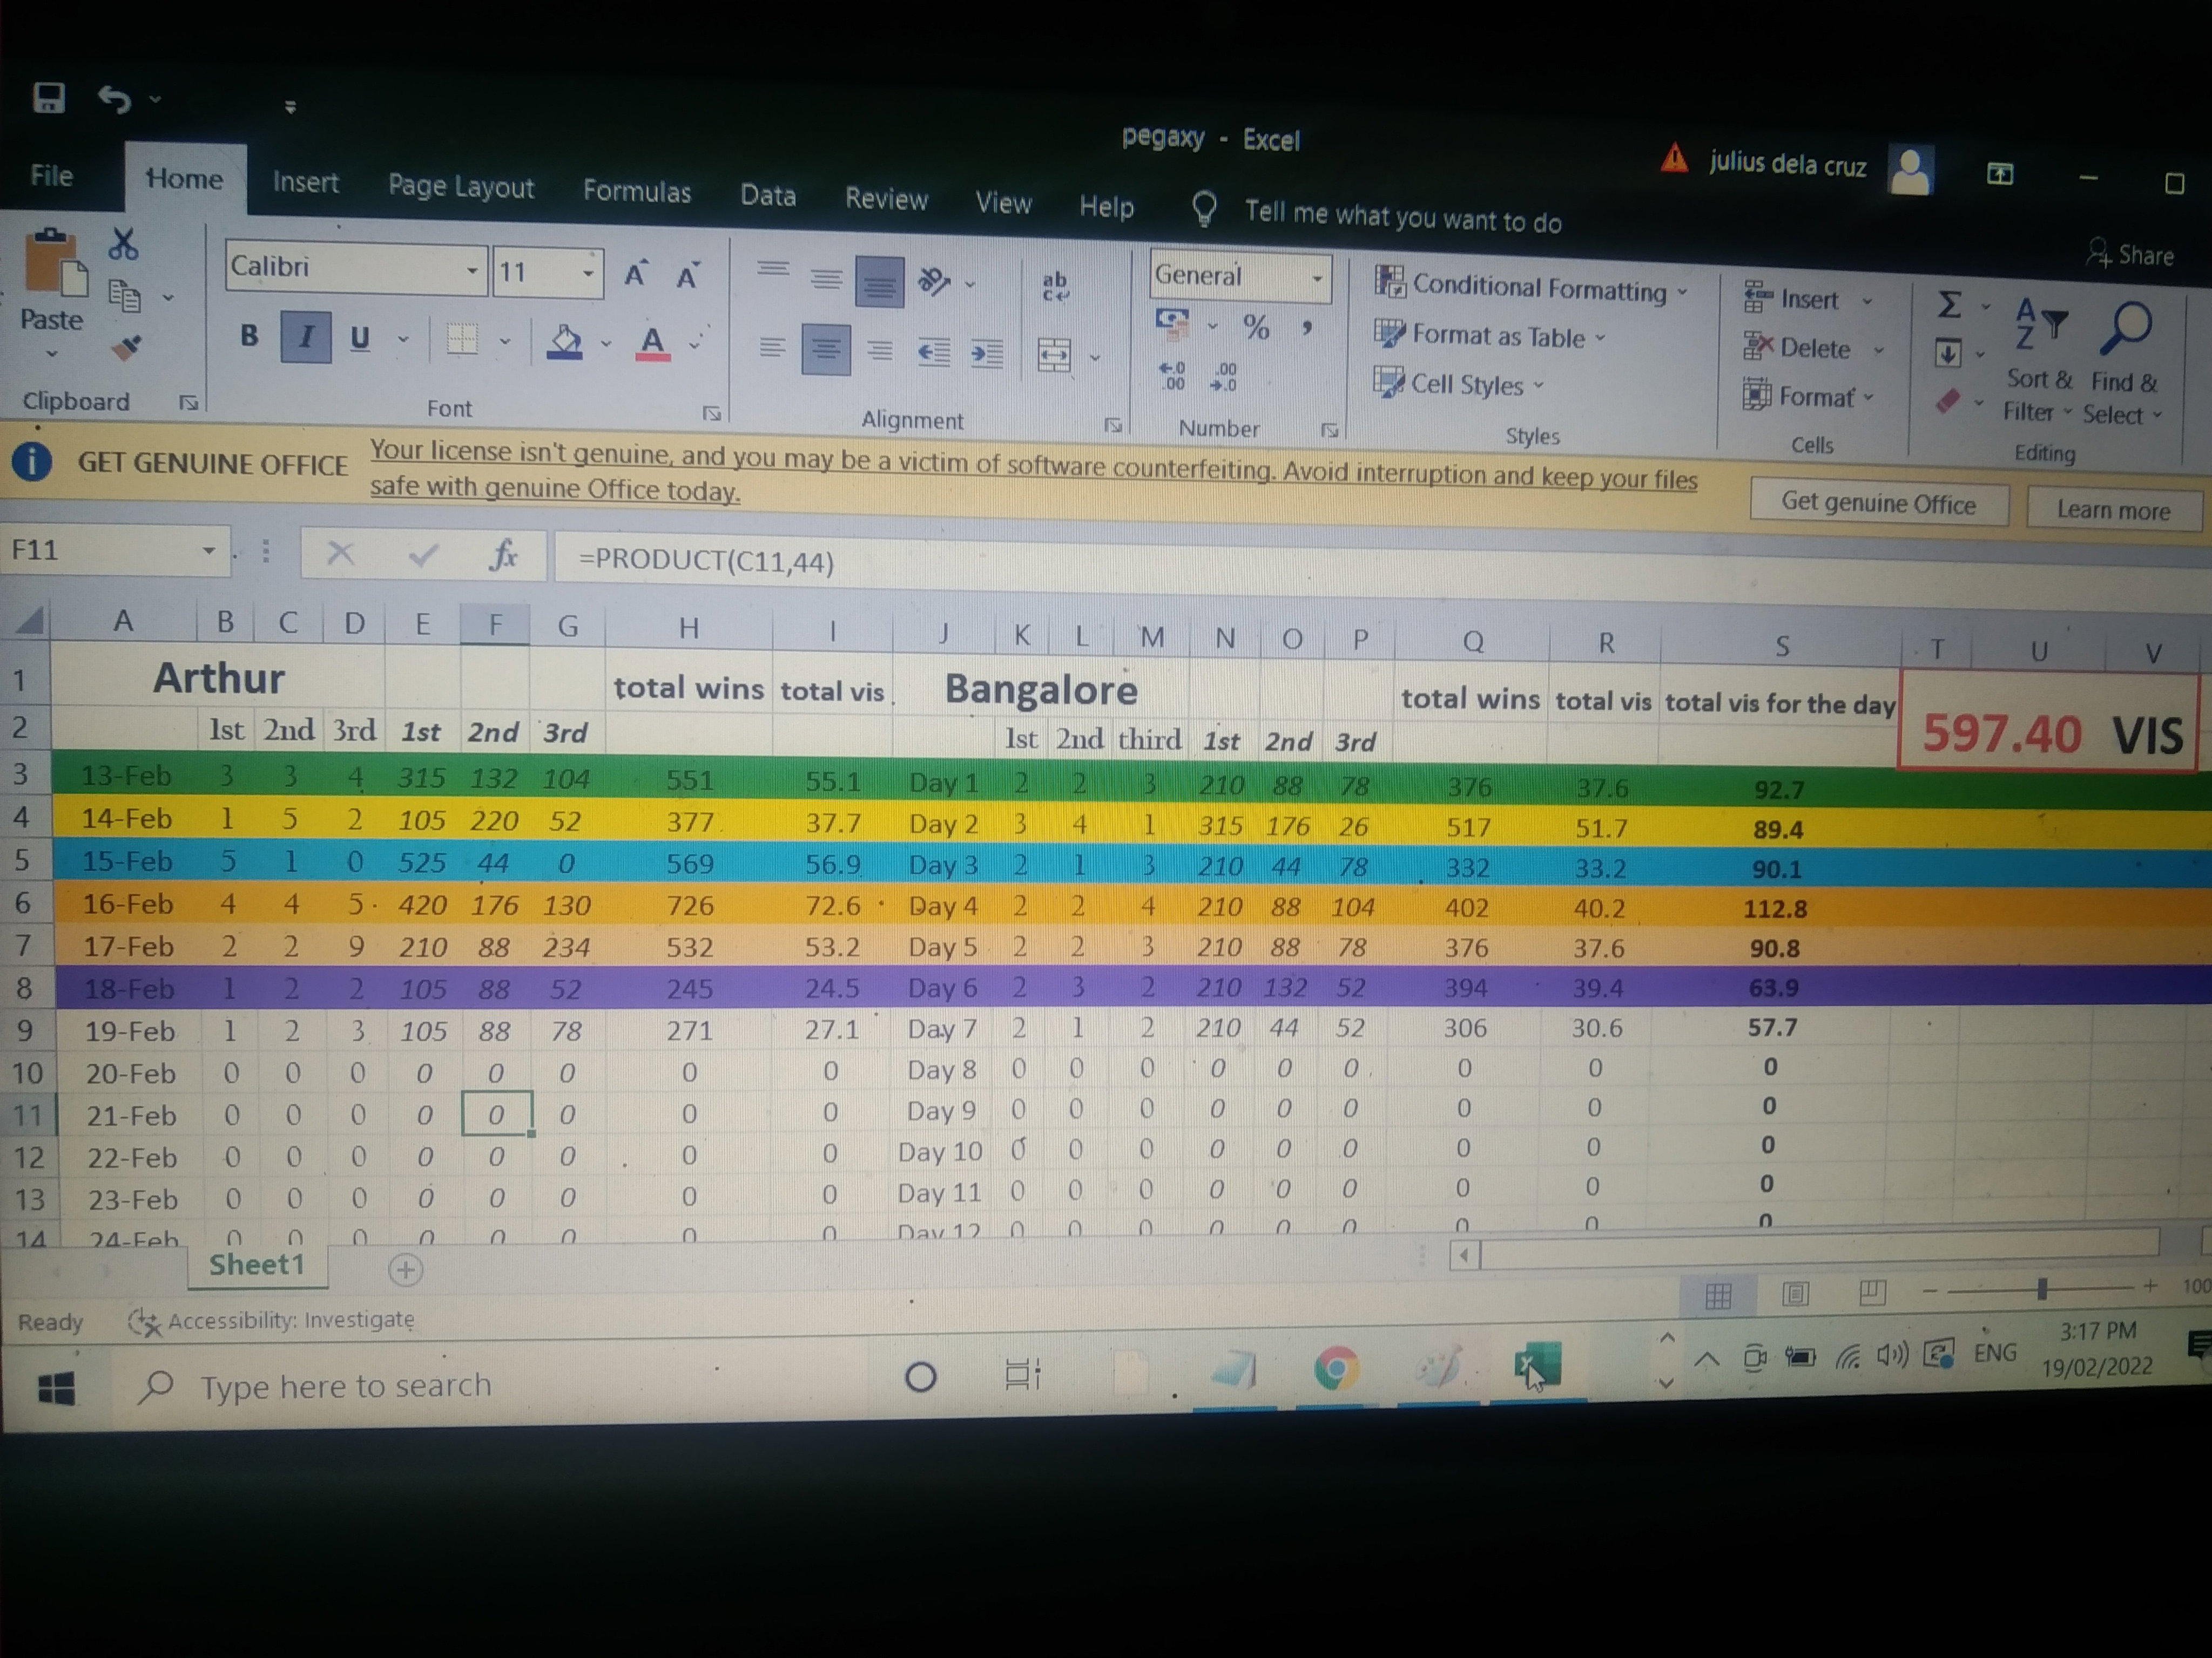Follow the license isn't genuine warning link
2212x1658 pixels.
(x=1033, y=471)
